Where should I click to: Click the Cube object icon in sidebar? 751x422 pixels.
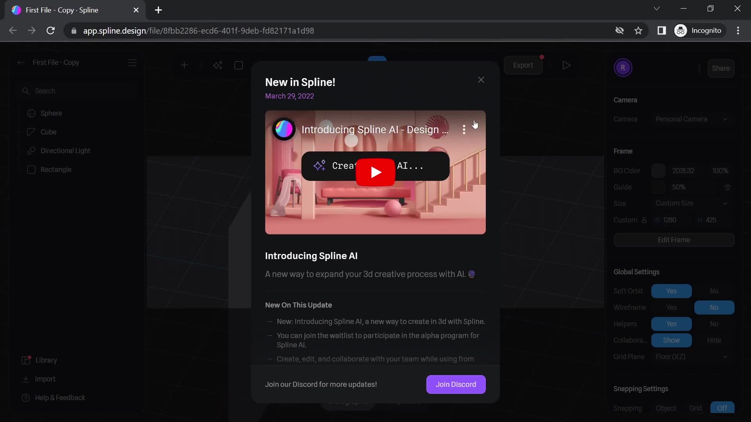click(x=31, y=132)
